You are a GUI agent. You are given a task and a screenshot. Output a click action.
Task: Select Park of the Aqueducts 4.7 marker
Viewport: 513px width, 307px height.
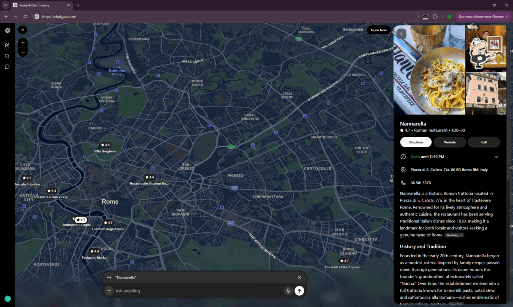click(x=344, y=261)
